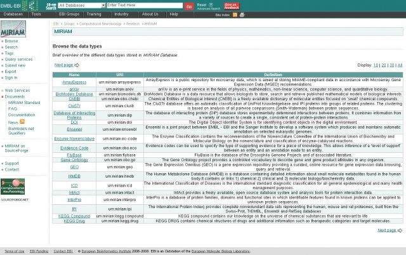Open the MIRIAM Standard document link
The height and width of the screenshot is (255, 406).
[24, 103]
